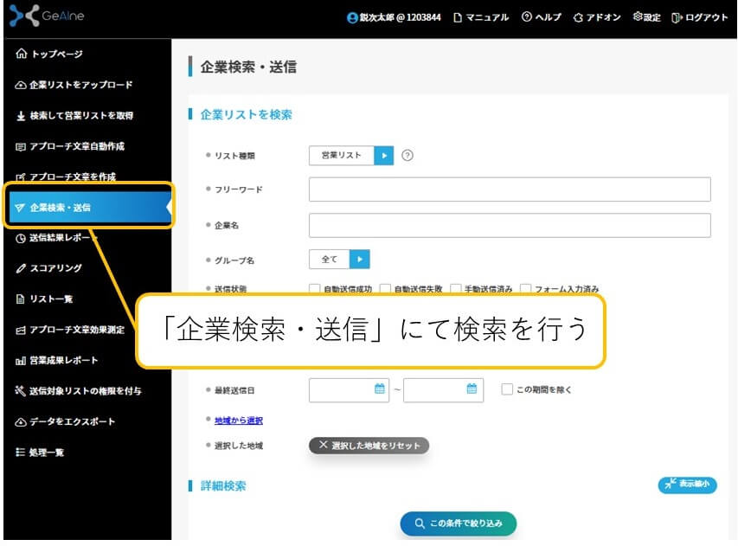Viewport: 738px width, 546px height.
Task: Enable the この期間を除く checkbox
Action: tap(508, 389)
